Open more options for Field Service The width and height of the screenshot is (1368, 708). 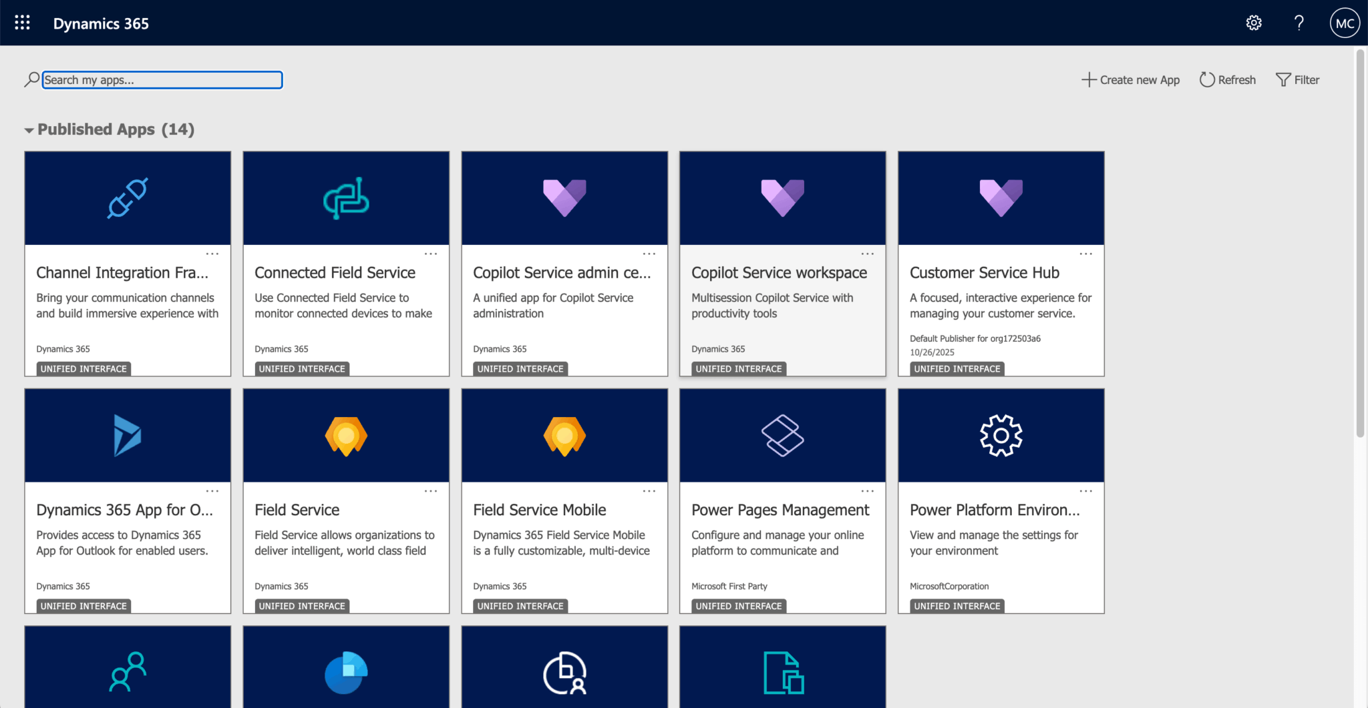pos(431,491)
